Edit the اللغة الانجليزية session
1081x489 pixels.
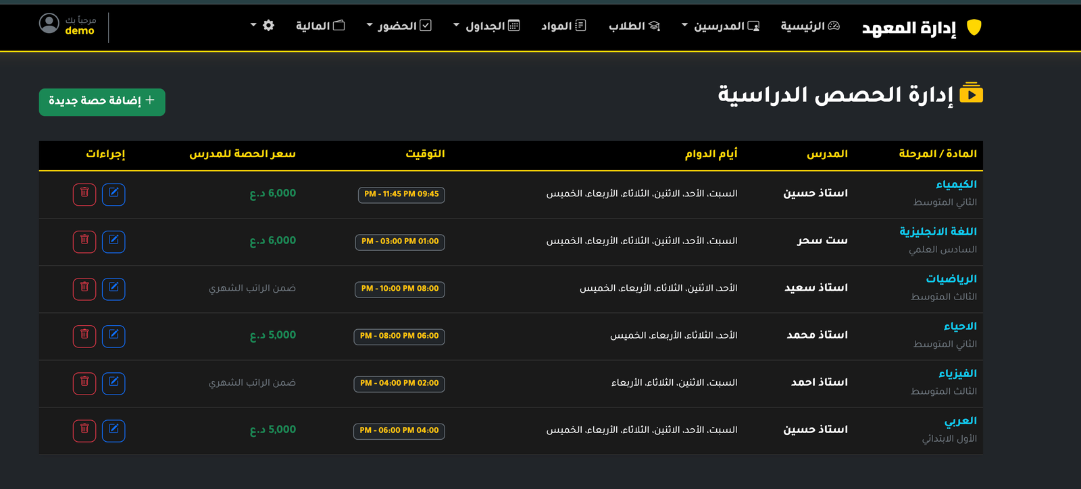tap(114, 241)
